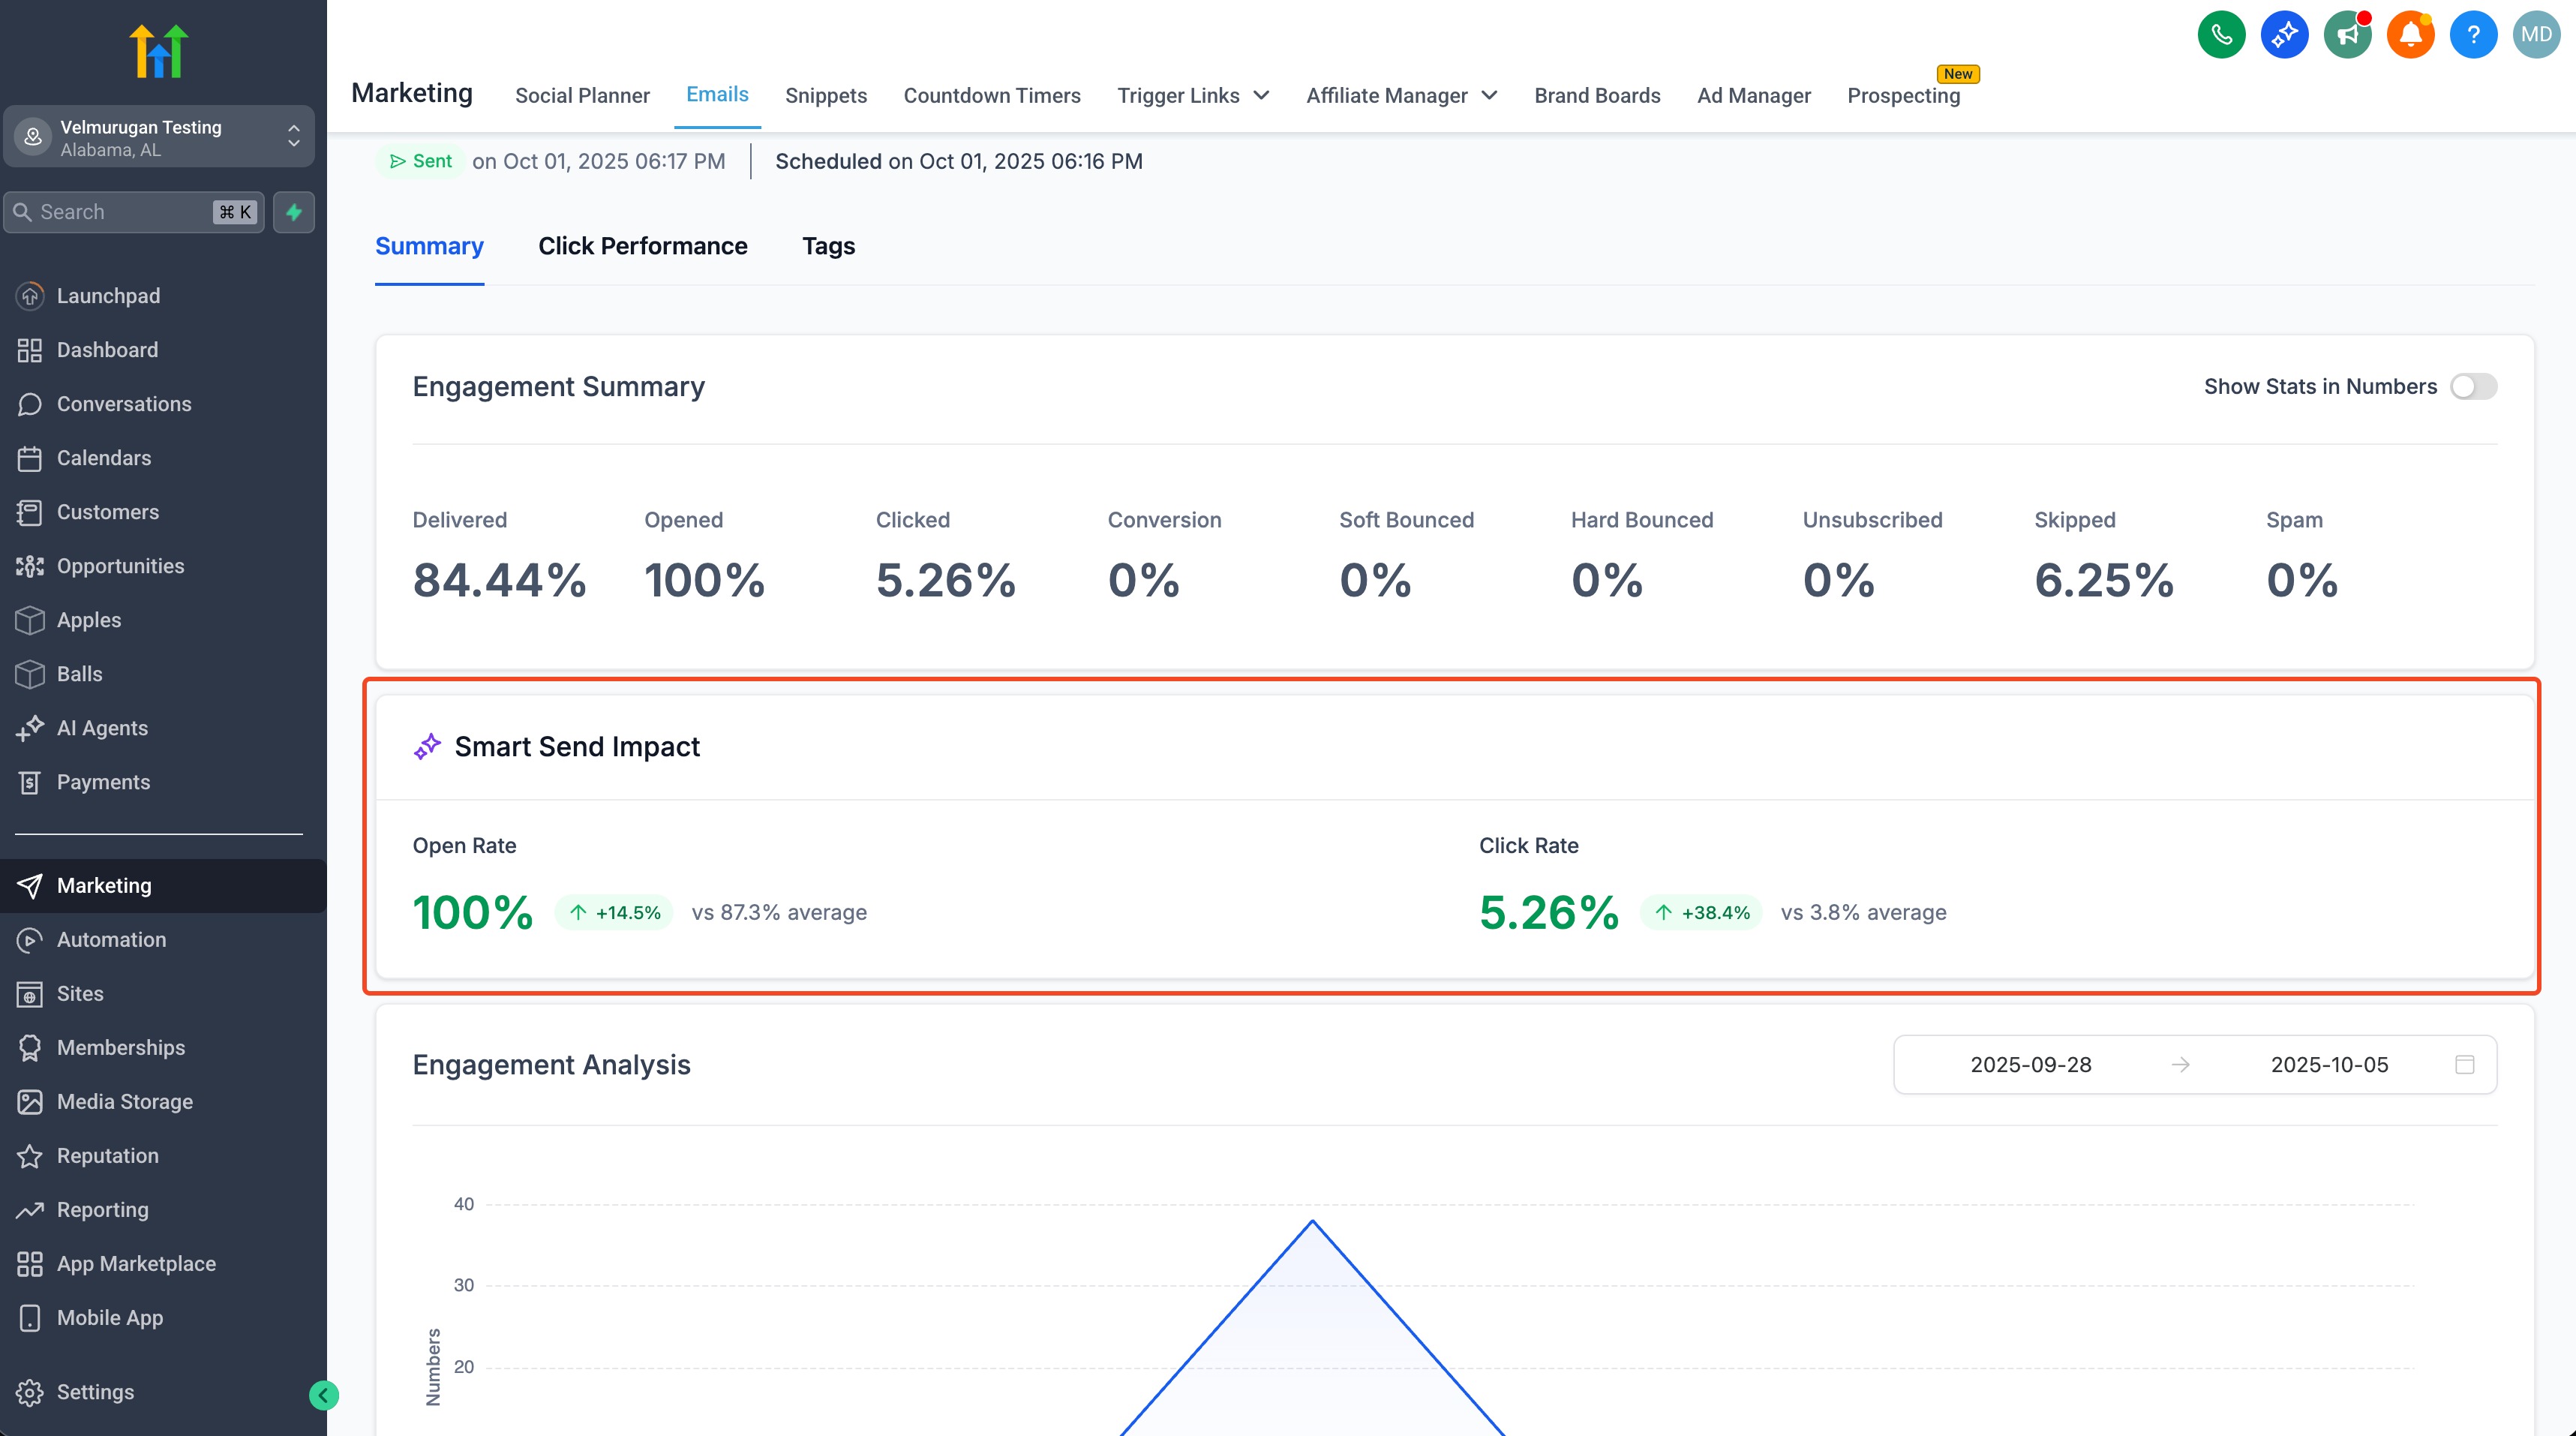Enable Show Stats in Numbers toggle
Viewport: 2576px width, 1436px height.
(2473, 387)
